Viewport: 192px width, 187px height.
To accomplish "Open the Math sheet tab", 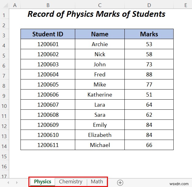I will coord(97,182).
